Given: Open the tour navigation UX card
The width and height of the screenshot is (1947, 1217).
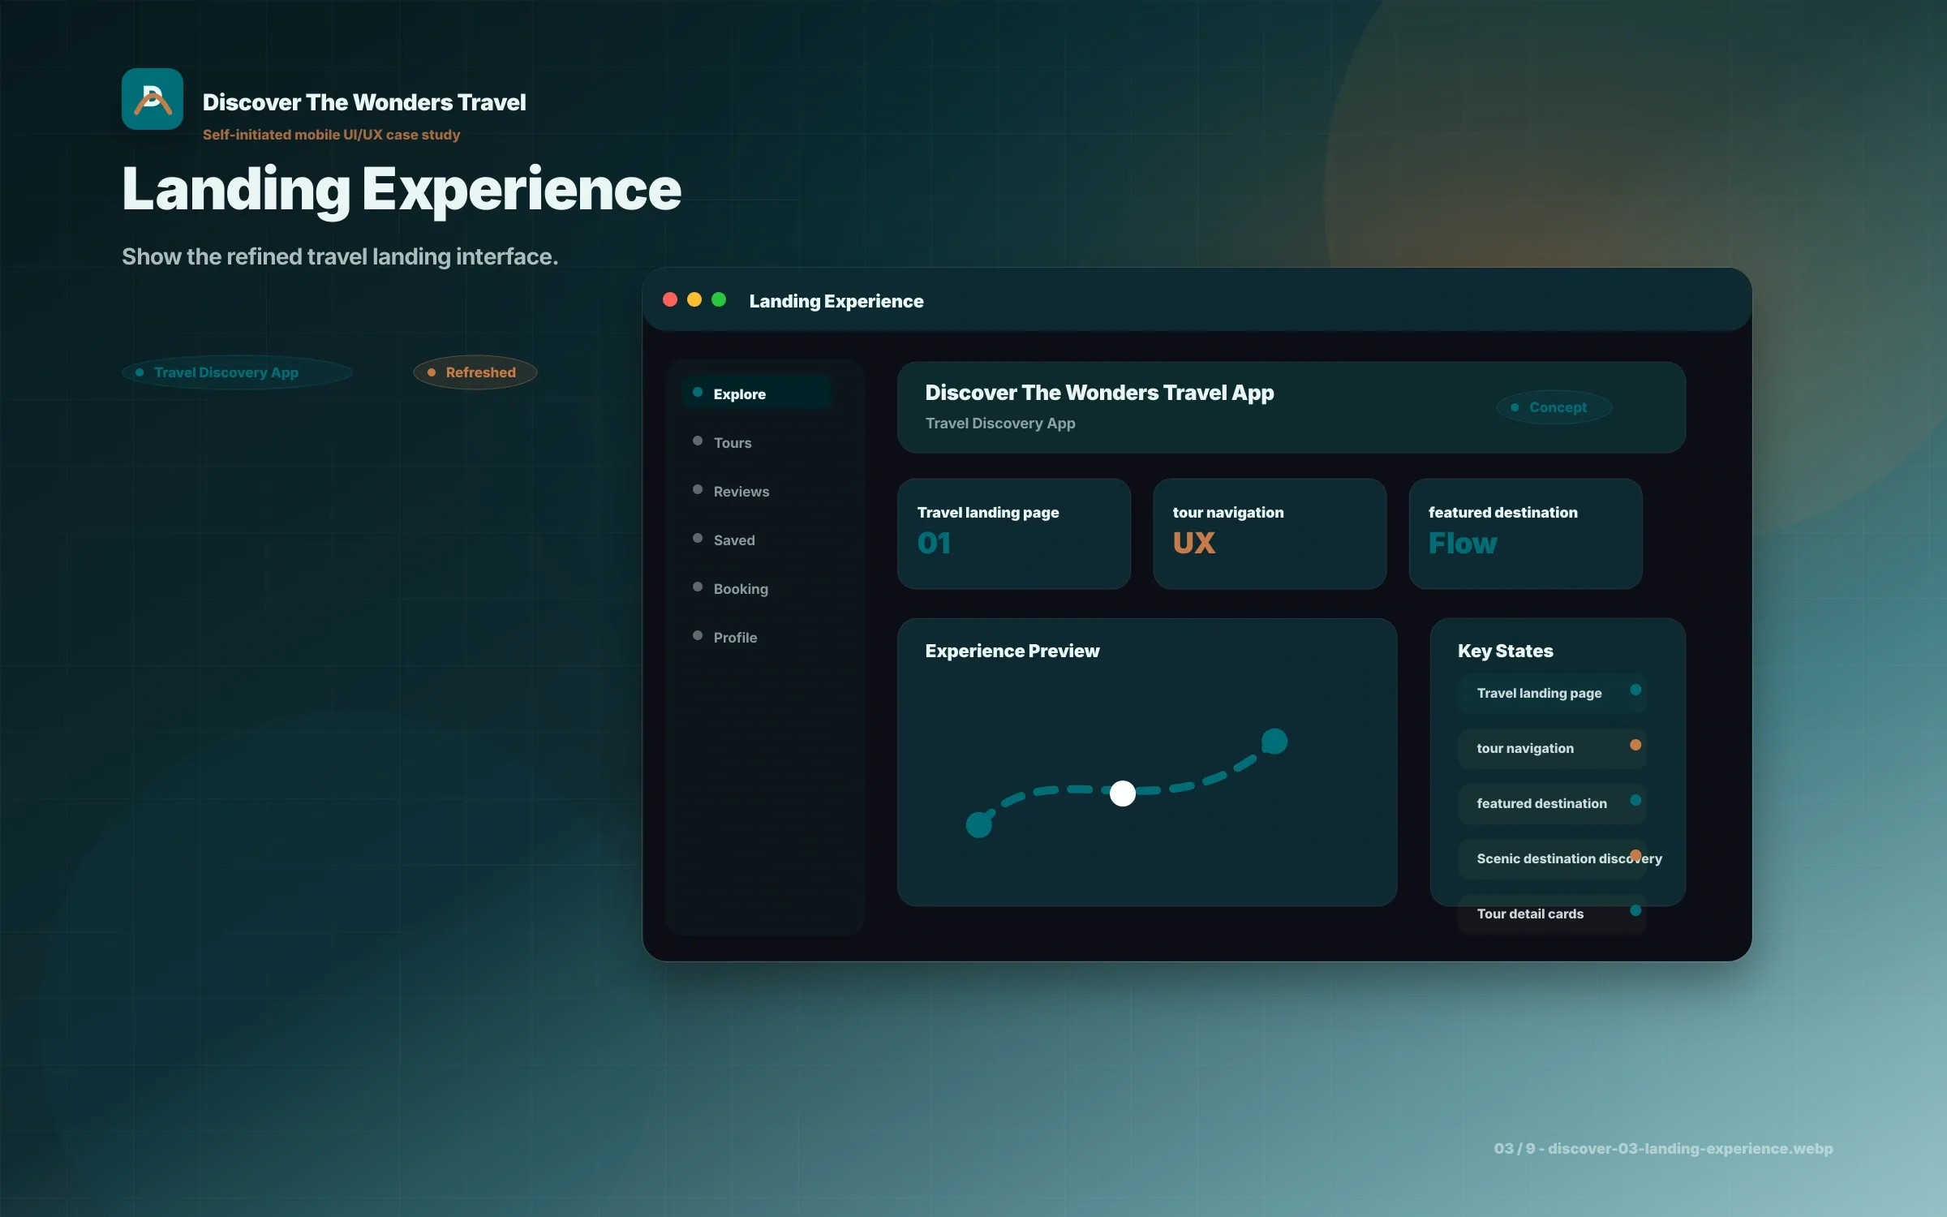Looking at the screenshot, I should pyautogui.click(x=1270, y=534).
